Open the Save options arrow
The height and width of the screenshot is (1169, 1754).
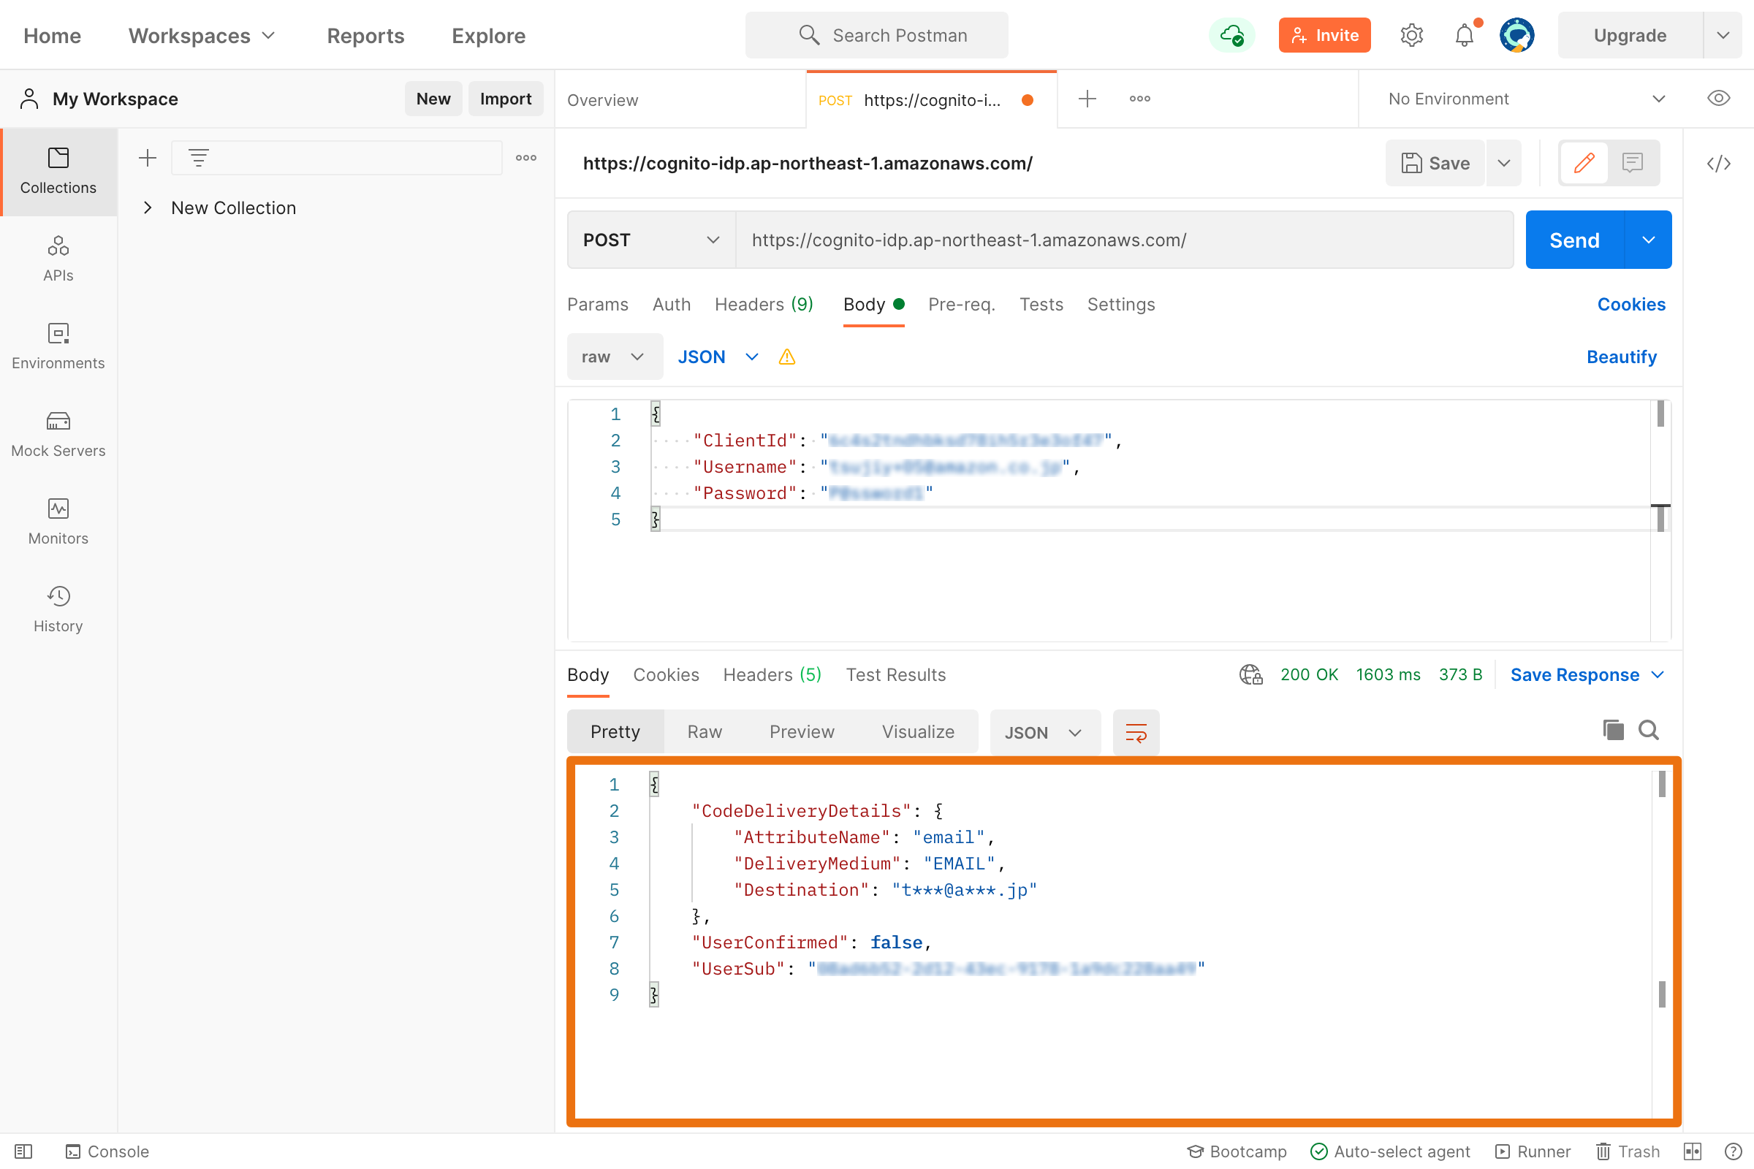pyautogui.click(x=1503, y=162)
